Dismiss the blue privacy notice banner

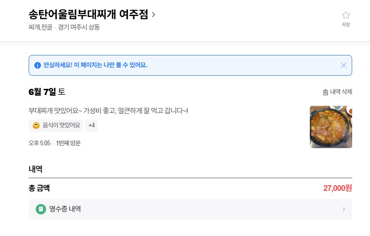[x=344, y=65]
